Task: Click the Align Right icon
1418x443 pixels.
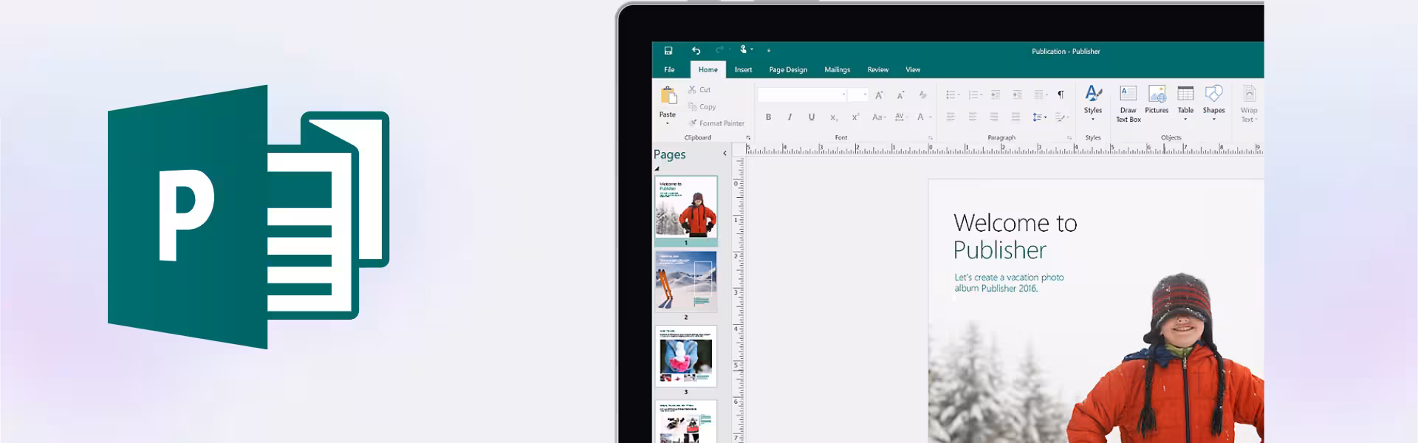Action: [994, 117]
